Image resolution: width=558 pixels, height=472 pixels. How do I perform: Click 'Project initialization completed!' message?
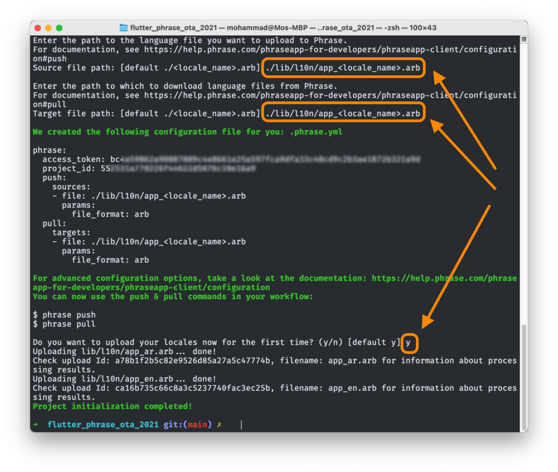click(112, 406)
